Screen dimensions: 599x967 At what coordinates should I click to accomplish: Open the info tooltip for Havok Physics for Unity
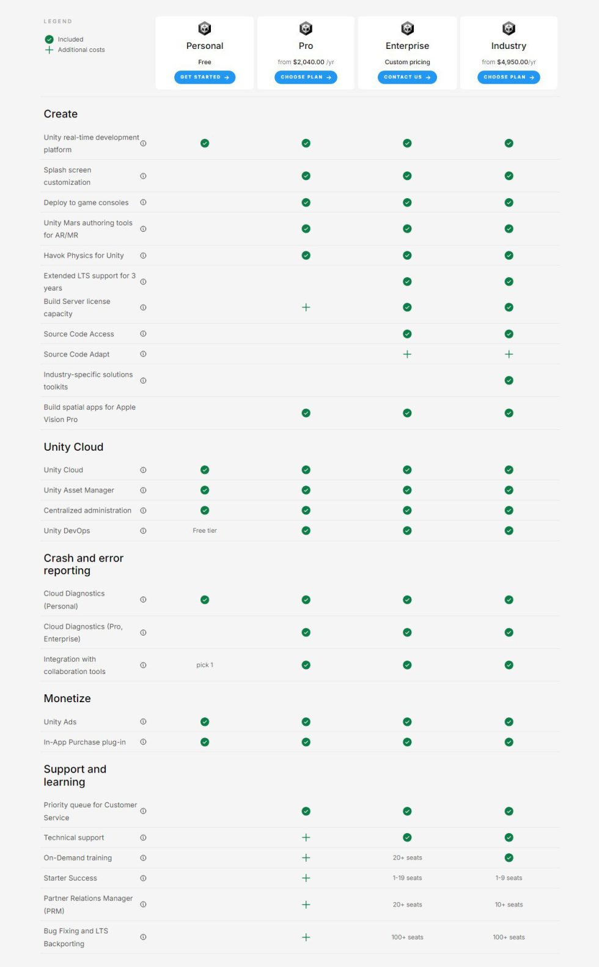pyautogui.click(x=143, y=256)
